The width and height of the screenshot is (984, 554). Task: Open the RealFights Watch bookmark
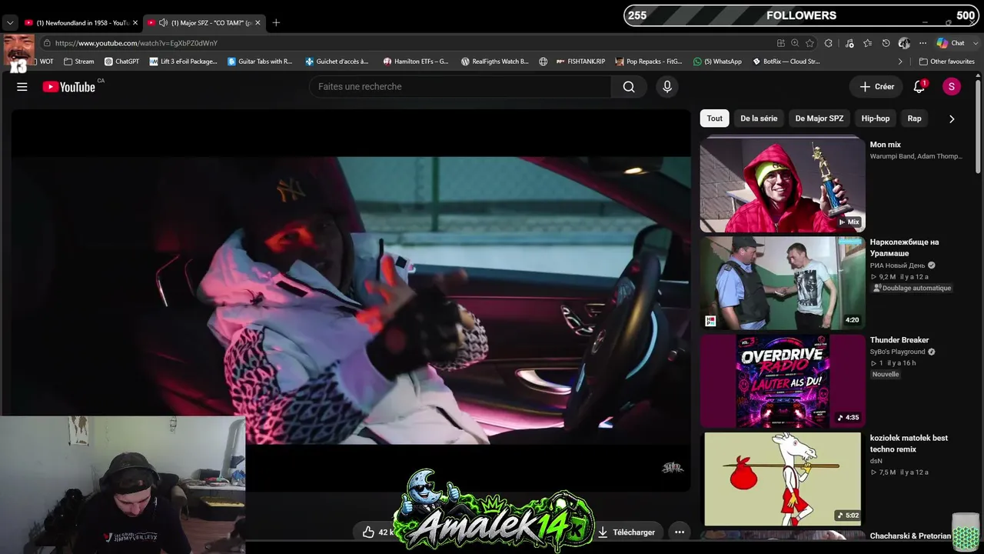pos(495,62)
